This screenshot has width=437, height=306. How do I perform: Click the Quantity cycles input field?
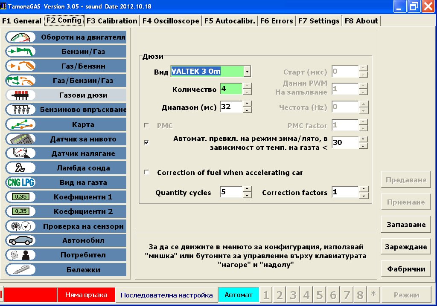[231, 193]
